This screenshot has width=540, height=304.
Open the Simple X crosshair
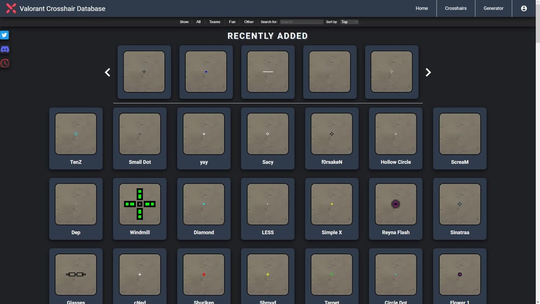[x=332, y=209]
